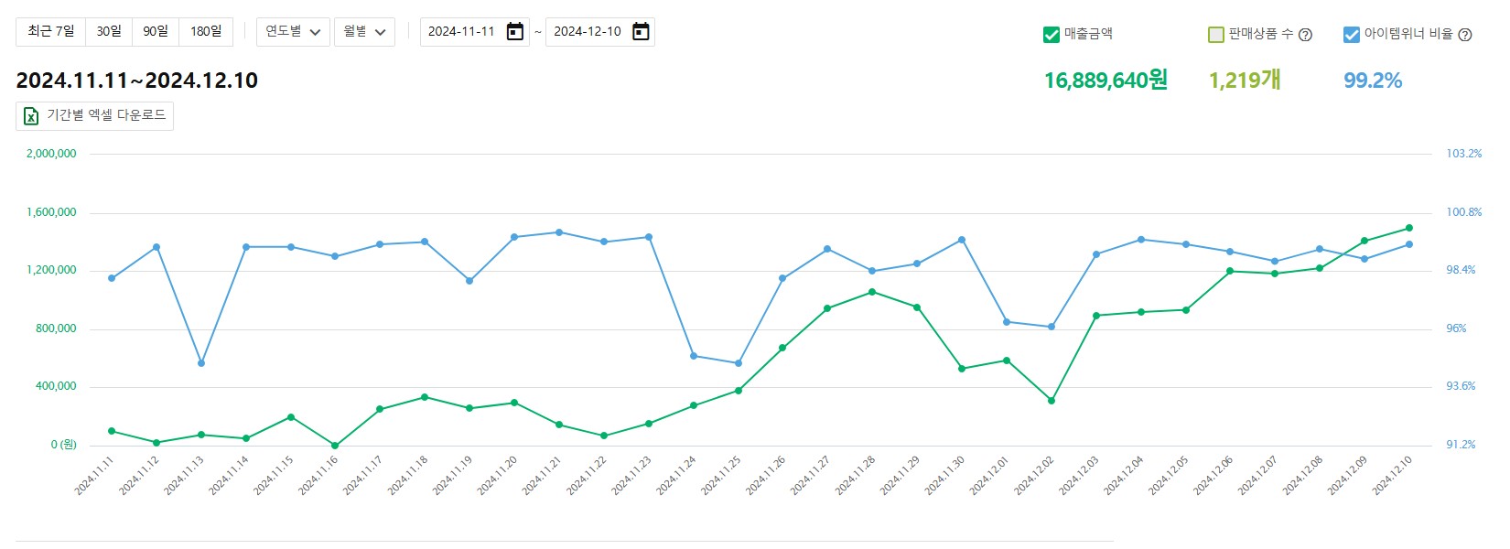Image resolution: width=1510 pixels, height=549 pixels.
Task: Switch to the 90일 period tab
Action: [156, 32]
